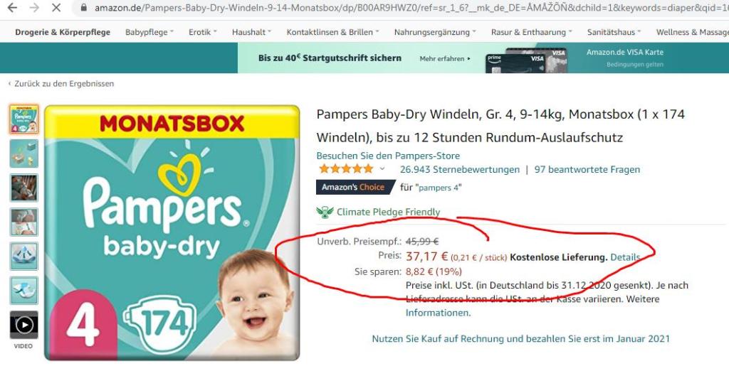Click the five-star rating icon
Image resolution: width=729 pixels, height=366 pixels.
347,169
